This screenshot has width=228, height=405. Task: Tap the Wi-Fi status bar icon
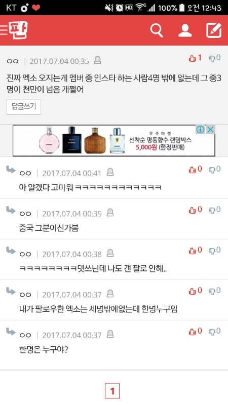click(140, 8)
